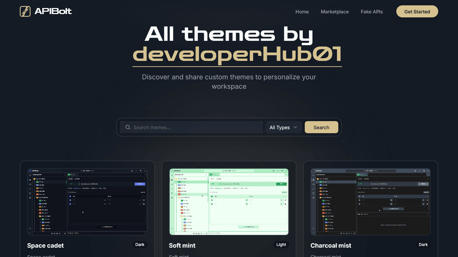The height and width of the screenshot is (257, 458).
Task: Click the Space cadet theme title
Action: coord(45,246)
